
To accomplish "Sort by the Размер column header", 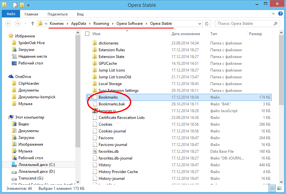I will (x=256, y=34).
